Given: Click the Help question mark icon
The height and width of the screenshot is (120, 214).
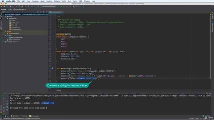Looking at the screenshot, I should coord(83,6).
